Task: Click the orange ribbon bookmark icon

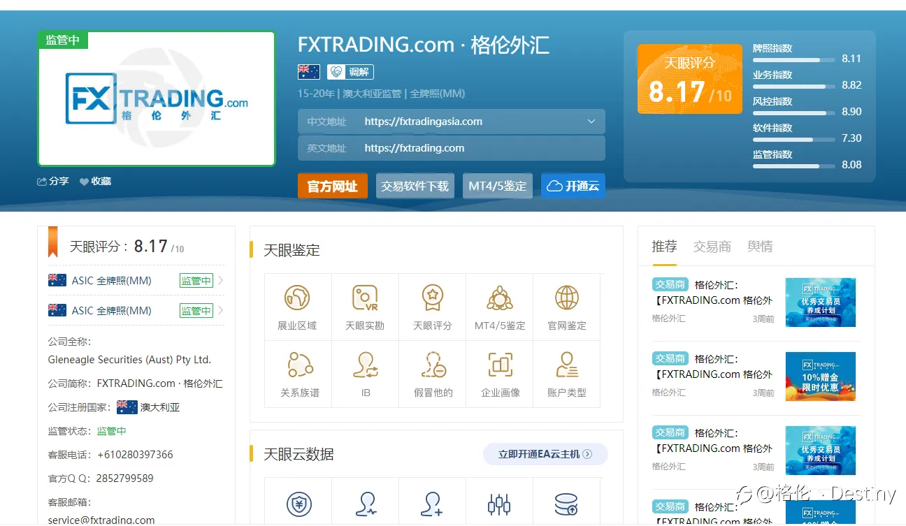Action: (x=53, y=242)
